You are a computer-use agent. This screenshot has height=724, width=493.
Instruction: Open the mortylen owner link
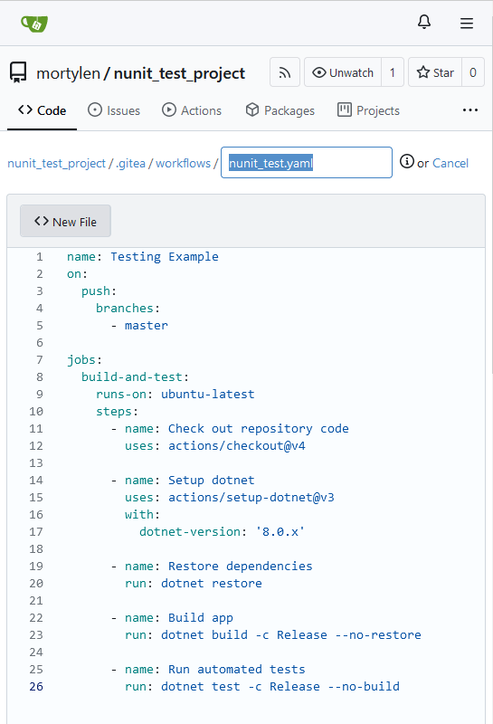click(69, 73)
